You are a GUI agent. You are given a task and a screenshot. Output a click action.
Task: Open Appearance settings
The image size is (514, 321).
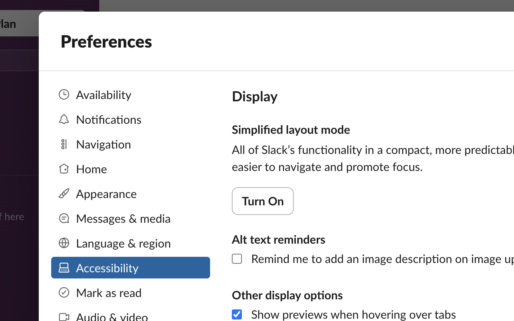131,194
